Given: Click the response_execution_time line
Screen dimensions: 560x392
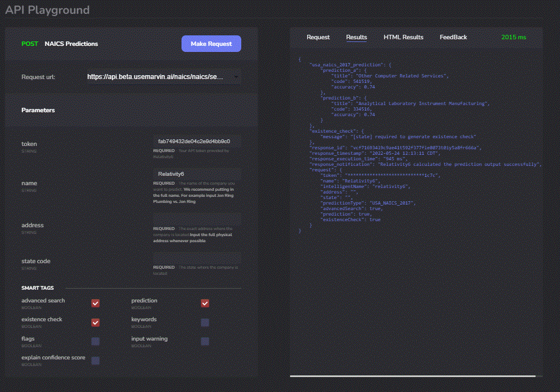Looking at the screenshot, I should (x=359, y=159).
